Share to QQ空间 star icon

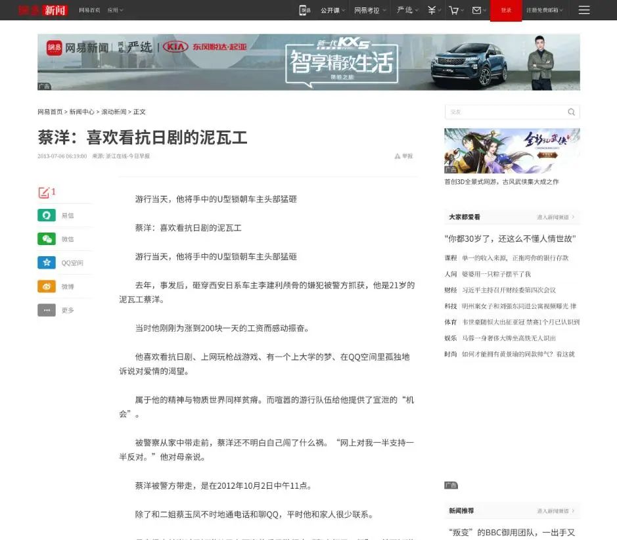tap(46, 263)
